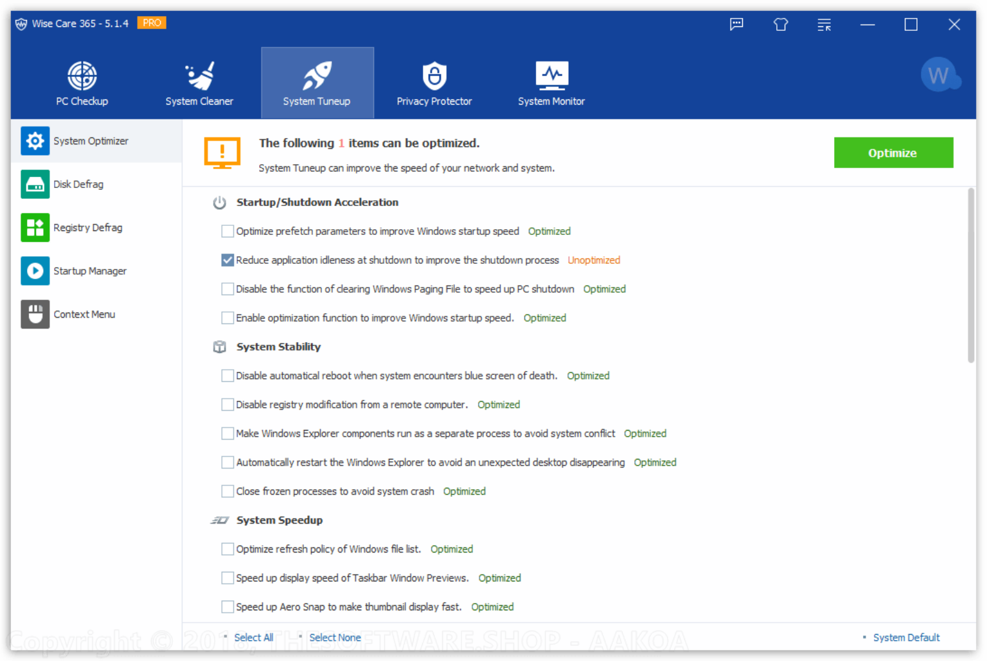
Task: Check 'Speed up display speed of Taskbar' checkbox
Action: click(x=227, y=578)
